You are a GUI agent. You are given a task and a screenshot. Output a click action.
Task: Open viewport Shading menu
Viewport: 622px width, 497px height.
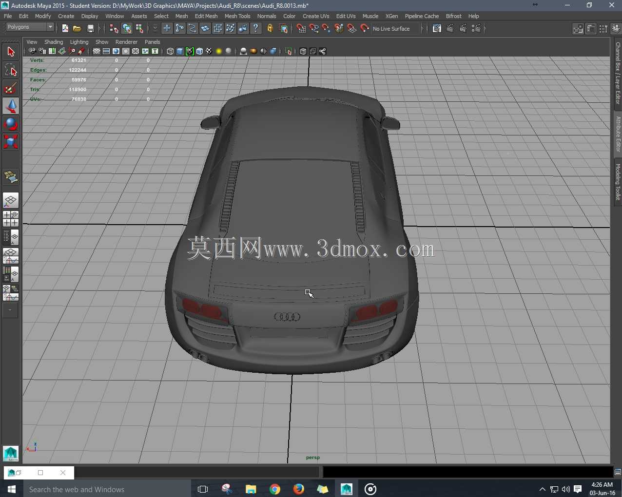[54, 42]
